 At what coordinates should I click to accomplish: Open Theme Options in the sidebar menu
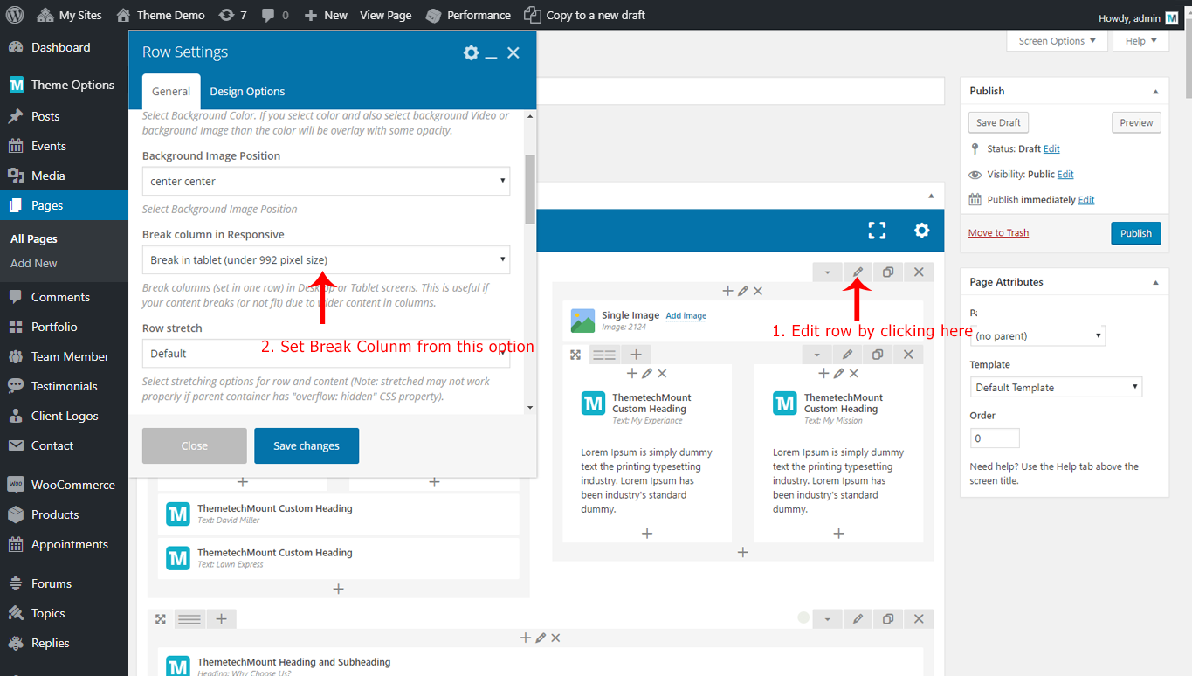(x=72, y=85)
